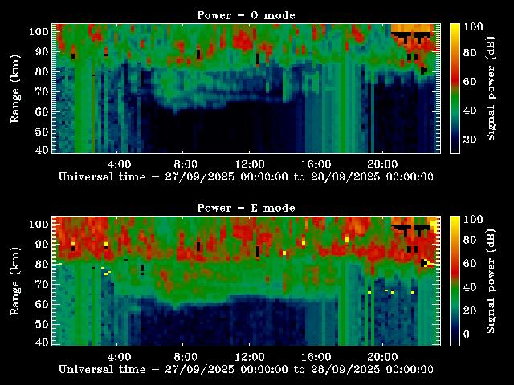Click the Universal time caption under E mode plot
This screenshot has width=514, height=385.
[246, 369]
